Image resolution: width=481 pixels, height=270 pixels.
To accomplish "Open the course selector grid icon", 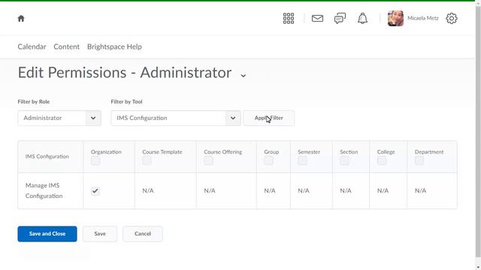I will tap(289, 18).
